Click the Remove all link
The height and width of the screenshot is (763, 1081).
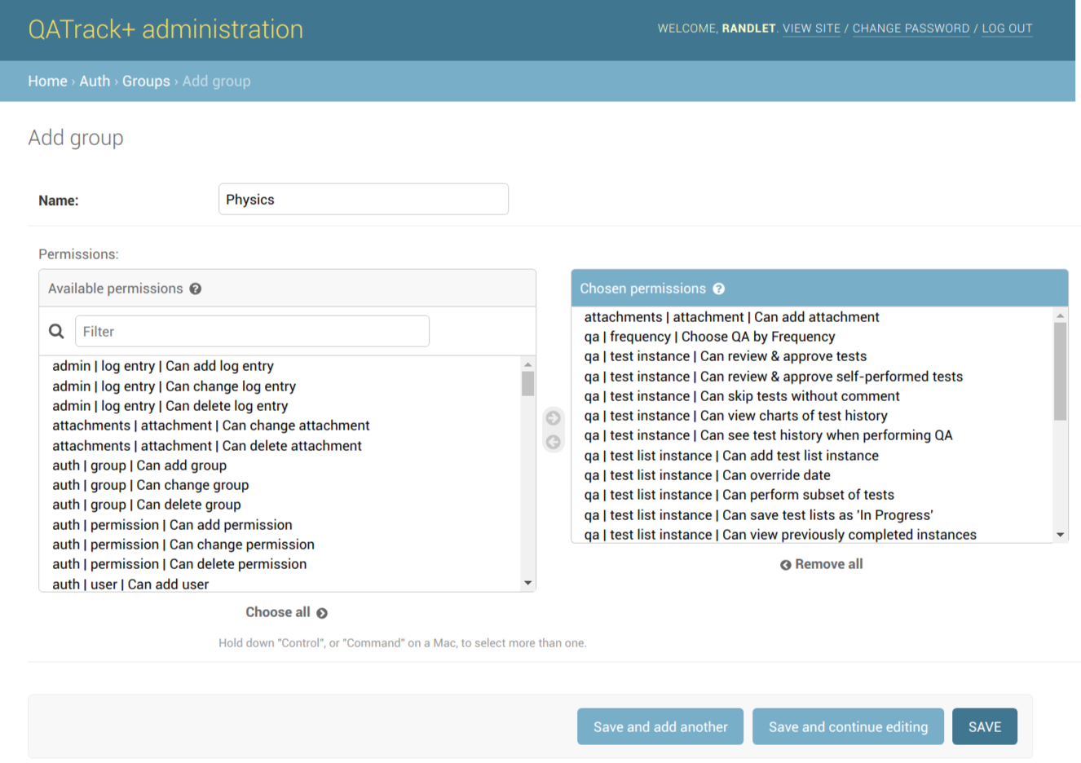[x=829, y=564]
